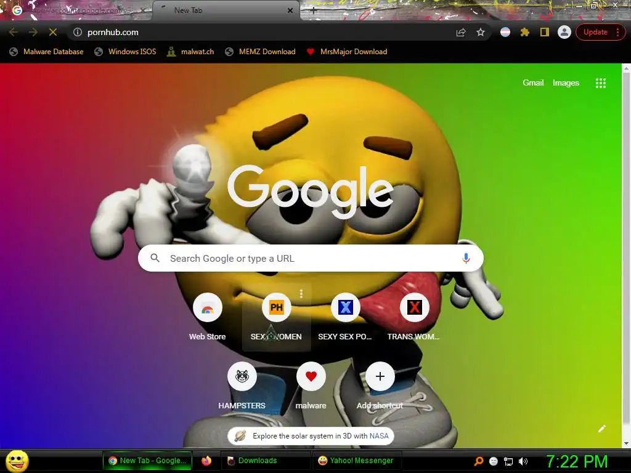The height and width of the screenshot is (473, 631).
Task: Open the Windows ISOS bookmark
Action: (125, 52)
